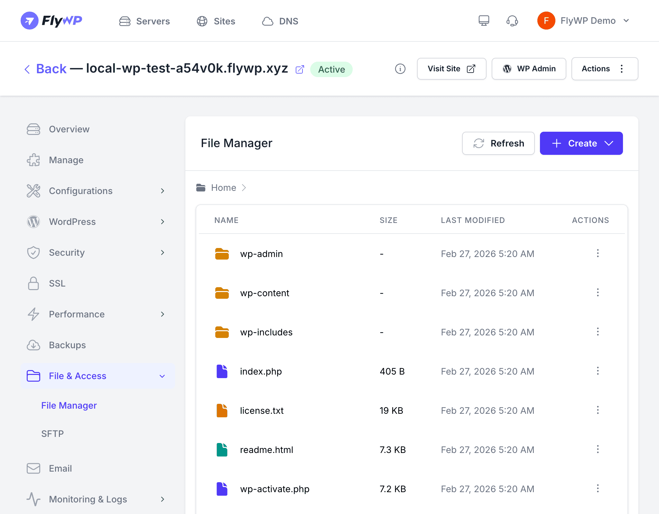The height and width of the screenshot is (514, 659).
Task: Click the 405 B size value
Action: coord(392,371)
